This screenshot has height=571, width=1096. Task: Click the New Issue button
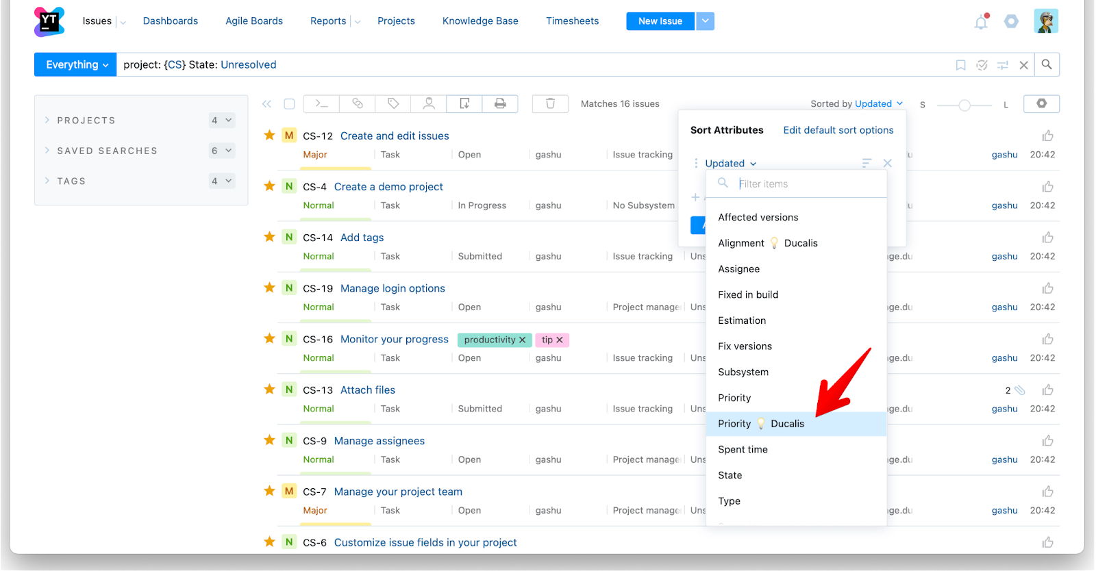coord(660,21)
